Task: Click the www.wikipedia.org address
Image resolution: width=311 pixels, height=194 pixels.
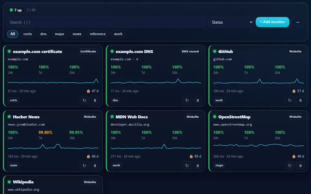Action: pyautogui.click(x=23, y=190)
